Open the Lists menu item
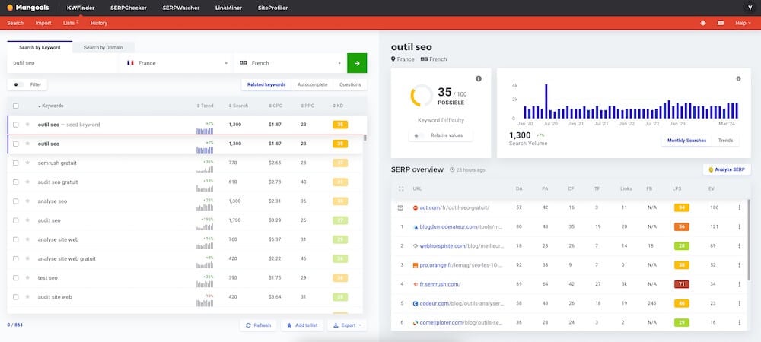Image resolution: width=761 pixels, height=342 pixels. (71, 23)
